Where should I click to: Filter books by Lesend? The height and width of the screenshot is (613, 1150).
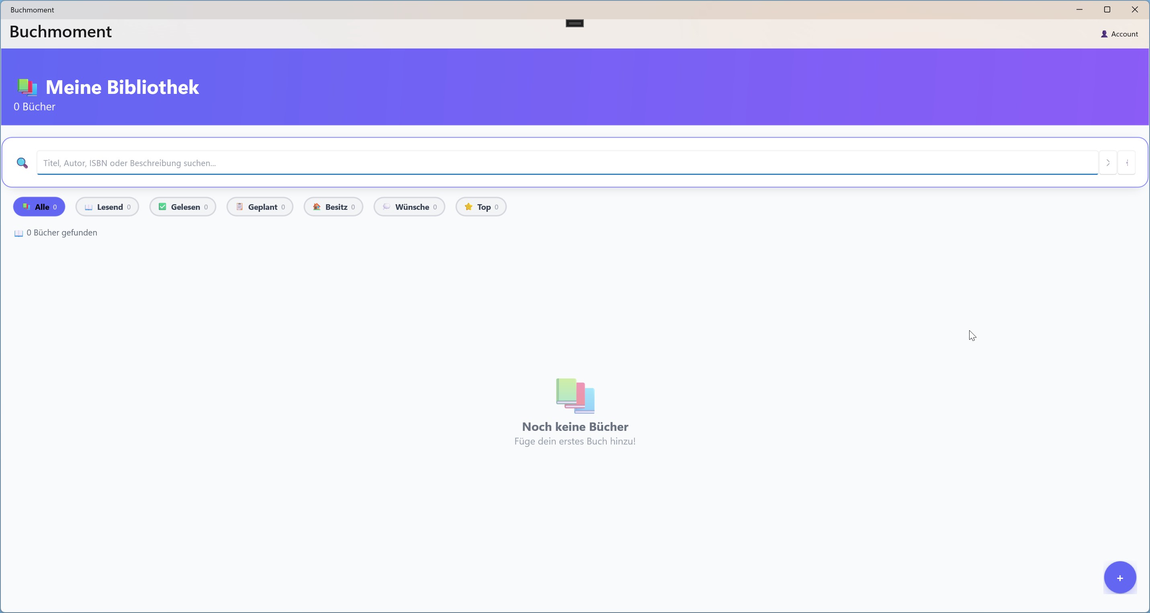click(107, 207)
